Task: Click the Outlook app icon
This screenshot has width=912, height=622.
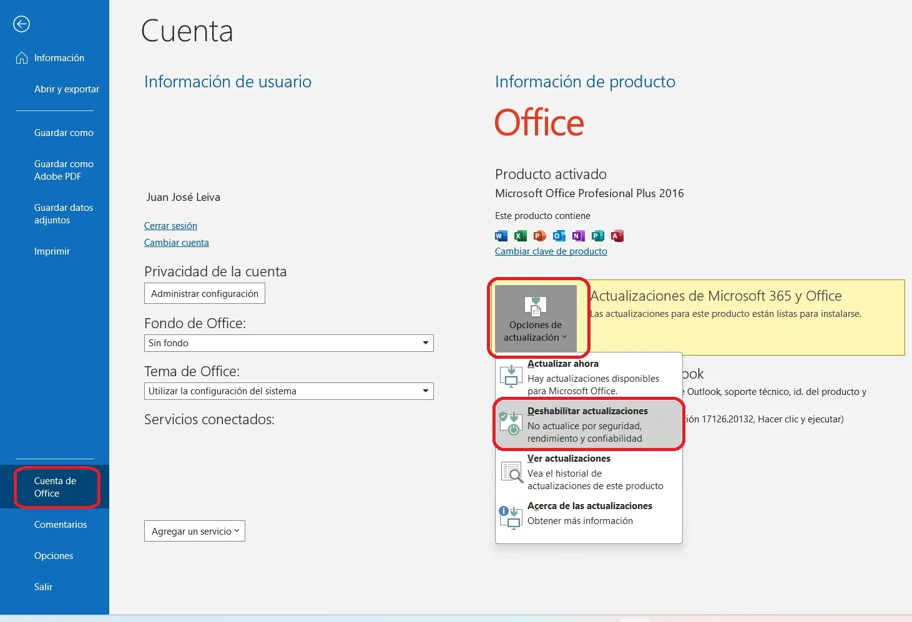Action: pyautogui.click(x=559, y=236)
